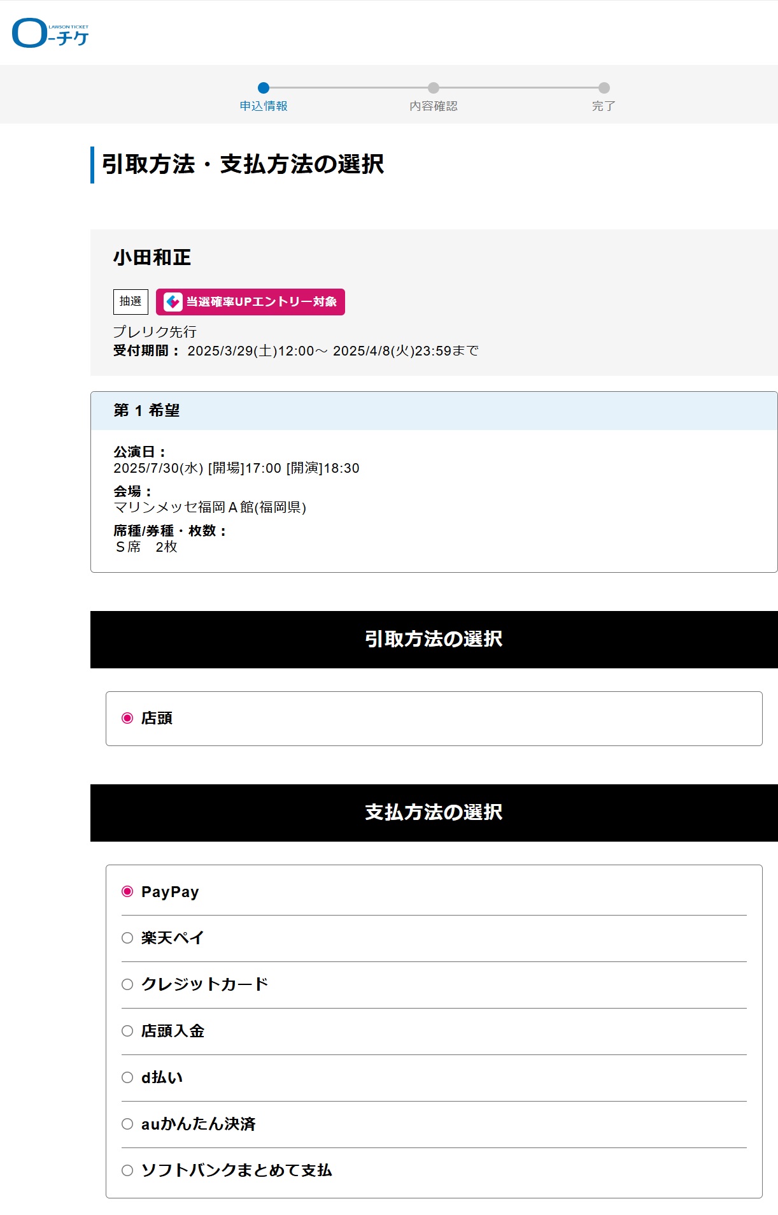
Task: Click the 支払方法の選択 header bar
Action: (434, 813)
